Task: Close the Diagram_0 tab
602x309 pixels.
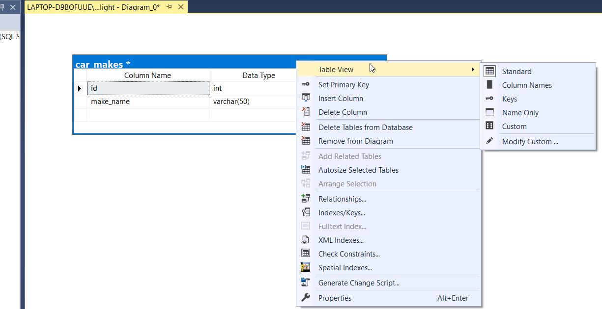Action: (x=181, y=7)
